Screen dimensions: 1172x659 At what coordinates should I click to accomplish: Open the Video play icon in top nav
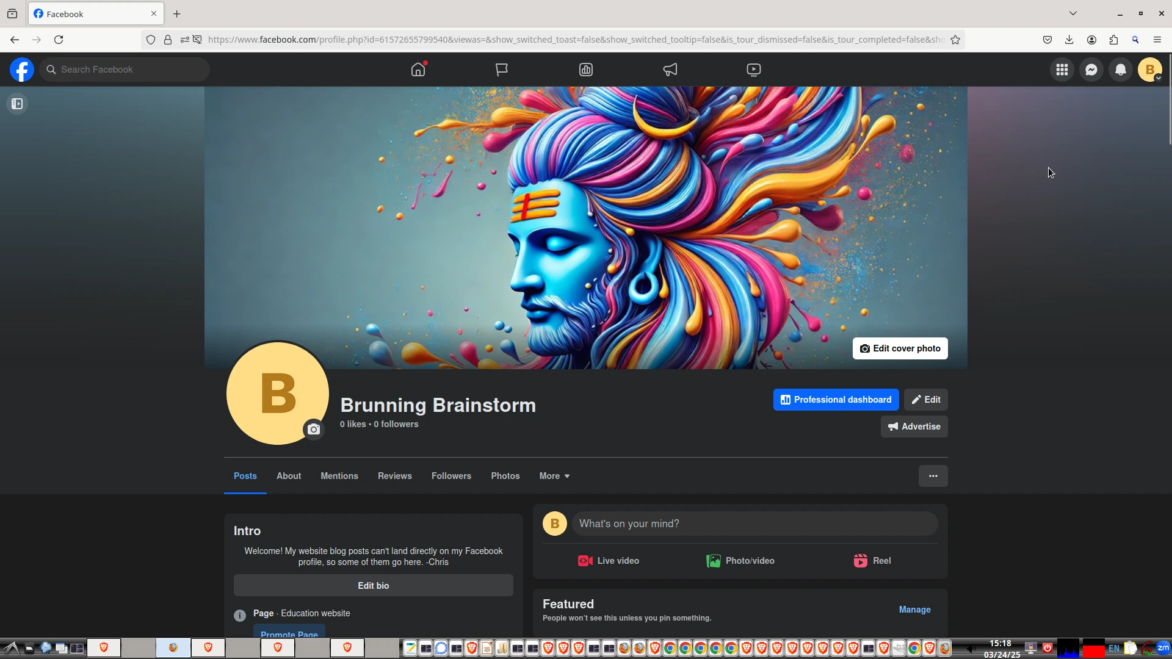coord(754,70)
